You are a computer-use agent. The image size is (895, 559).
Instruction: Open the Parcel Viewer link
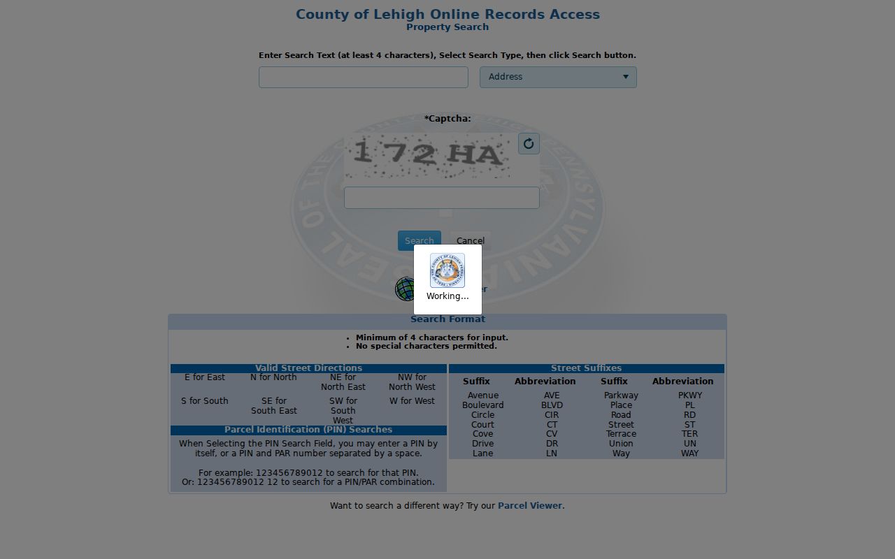[530, 505]
